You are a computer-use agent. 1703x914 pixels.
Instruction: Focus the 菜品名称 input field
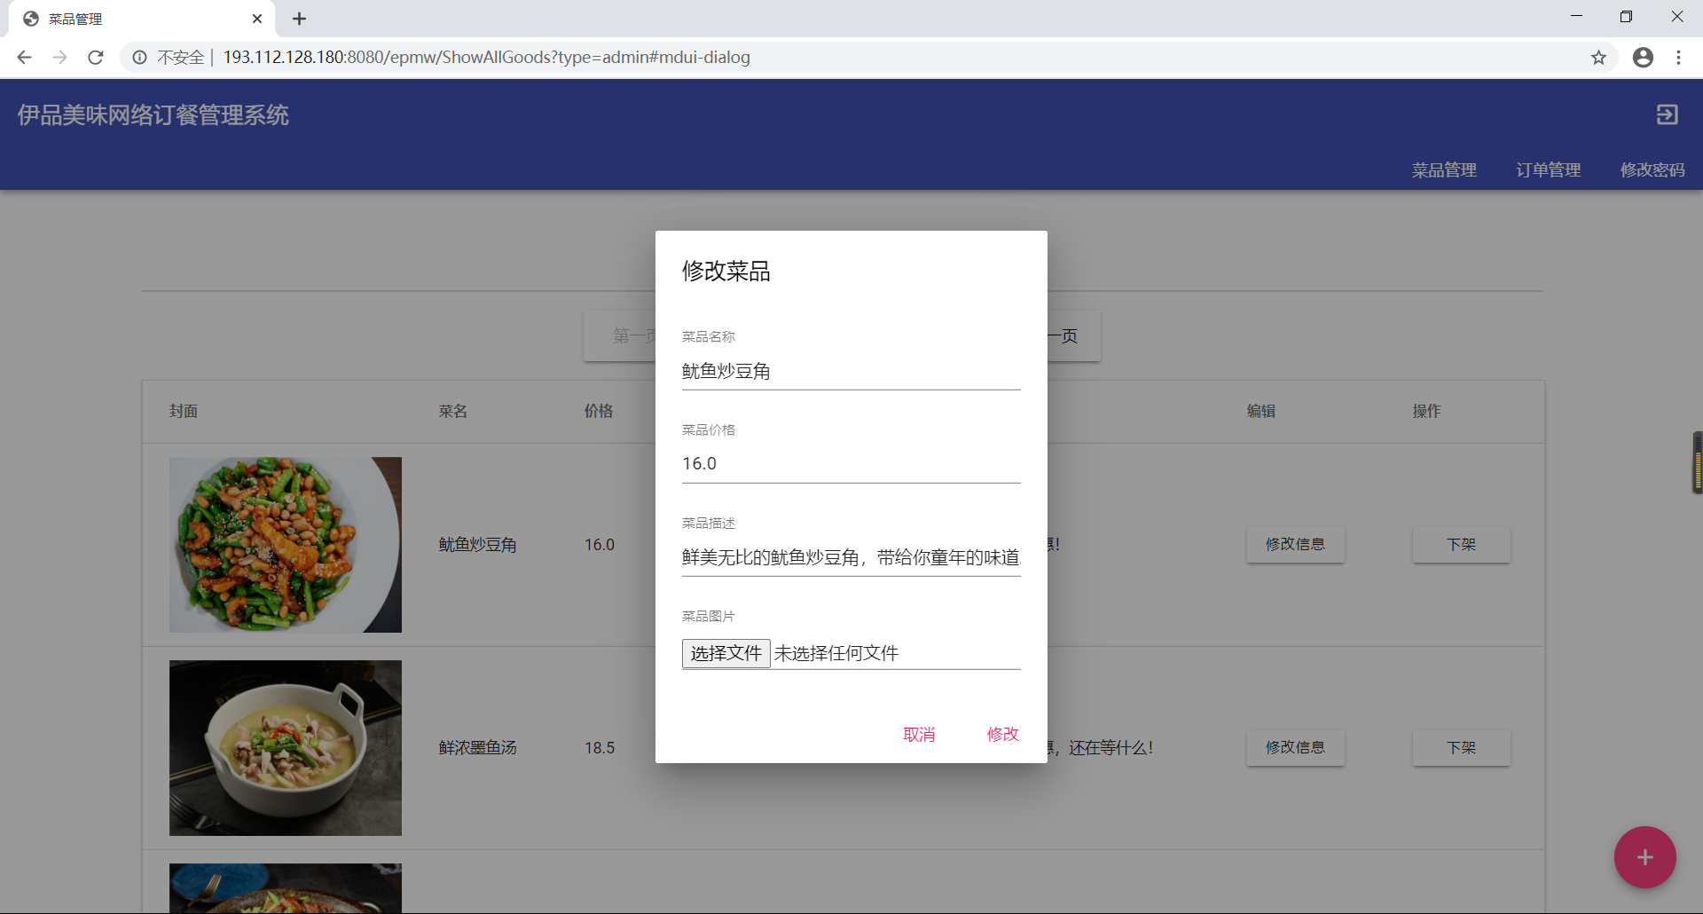tap(851, 371)
